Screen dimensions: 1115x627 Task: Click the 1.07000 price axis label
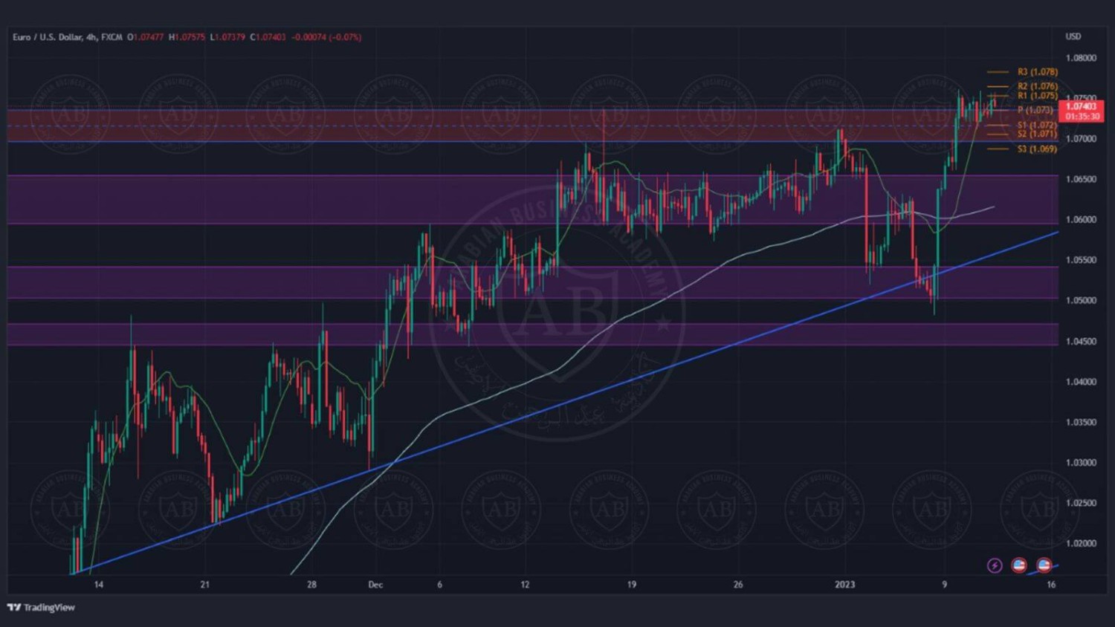[1081, 139]
